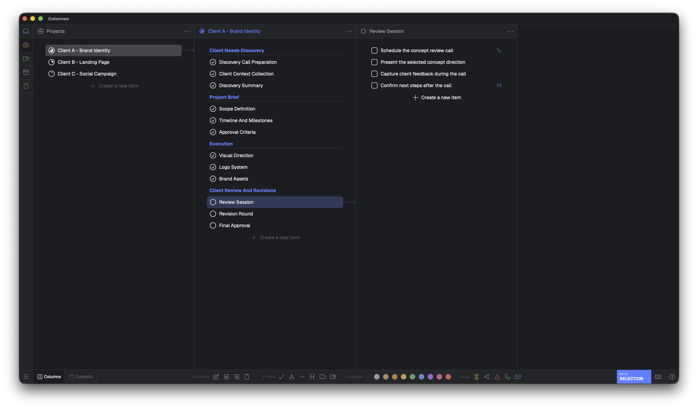
Task: Check Schedule the concept review call
Action: click(x=374, y=50)
